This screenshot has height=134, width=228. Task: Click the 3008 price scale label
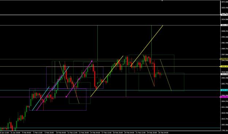[x=225, y=31]
